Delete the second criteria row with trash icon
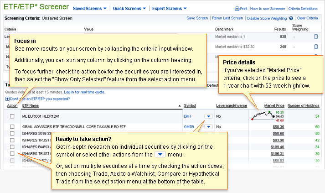 click(316, 47)
